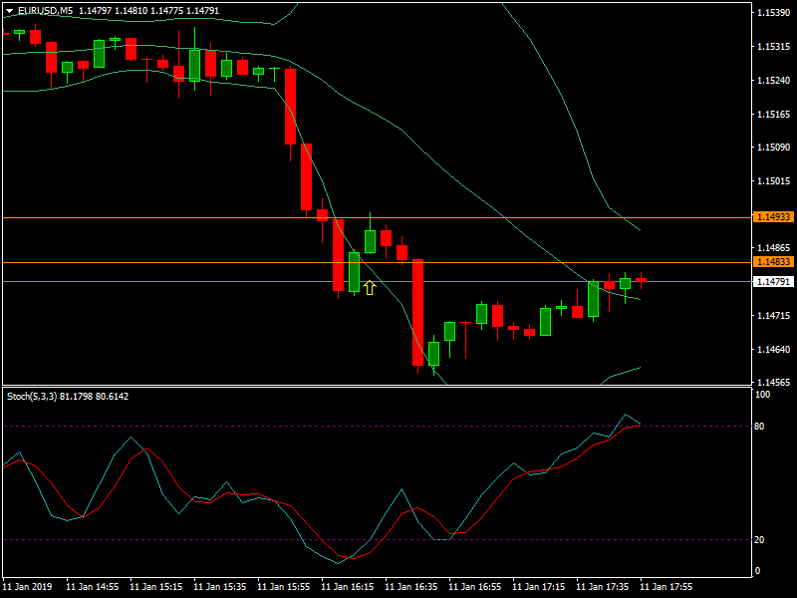The width and height of the screenshot is (797, 598).
Task: Select the current price tag 1.14791
Action: 773,282
